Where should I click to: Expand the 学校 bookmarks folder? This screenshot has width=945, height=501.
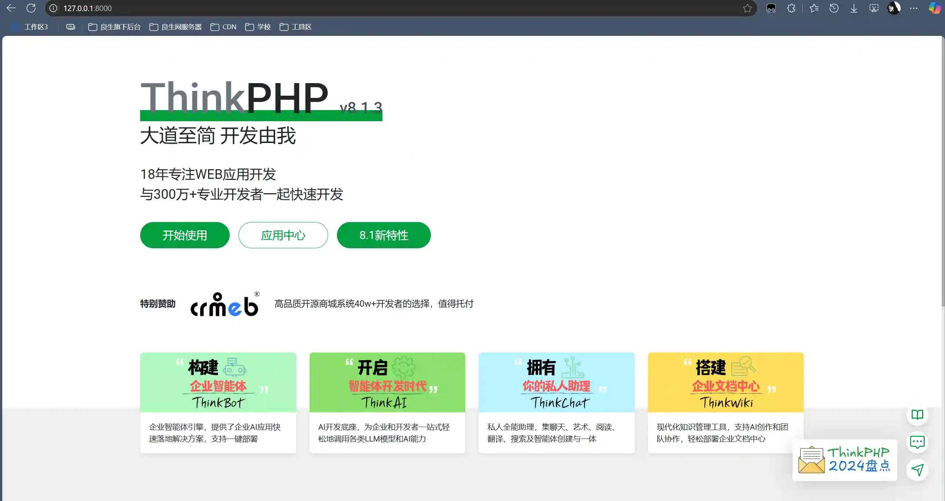point(258,27)
